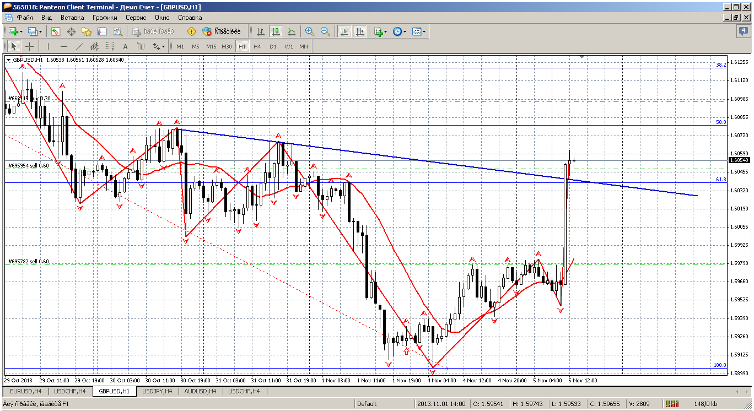Switch to the USDJPY,H4 chart tab
This screenshot has height=411, width=754.
pos(158,391)
